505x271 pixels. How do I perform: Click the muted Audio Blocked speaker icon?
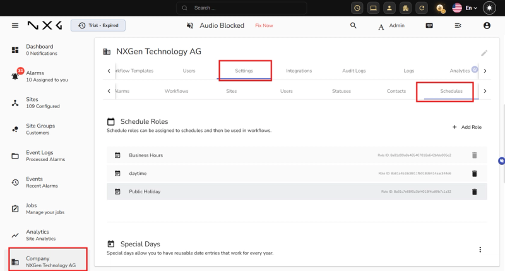point(190,25)
